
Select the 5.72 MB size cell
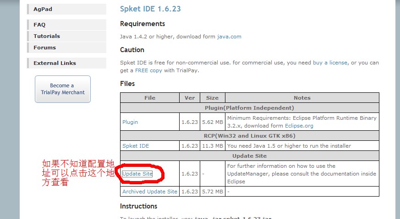(x=213, y=192)
